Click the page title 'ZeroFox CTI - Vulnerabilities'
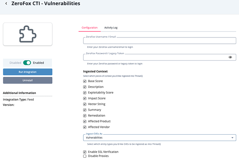Screen dimensions: 239x159 coord(46,3)
